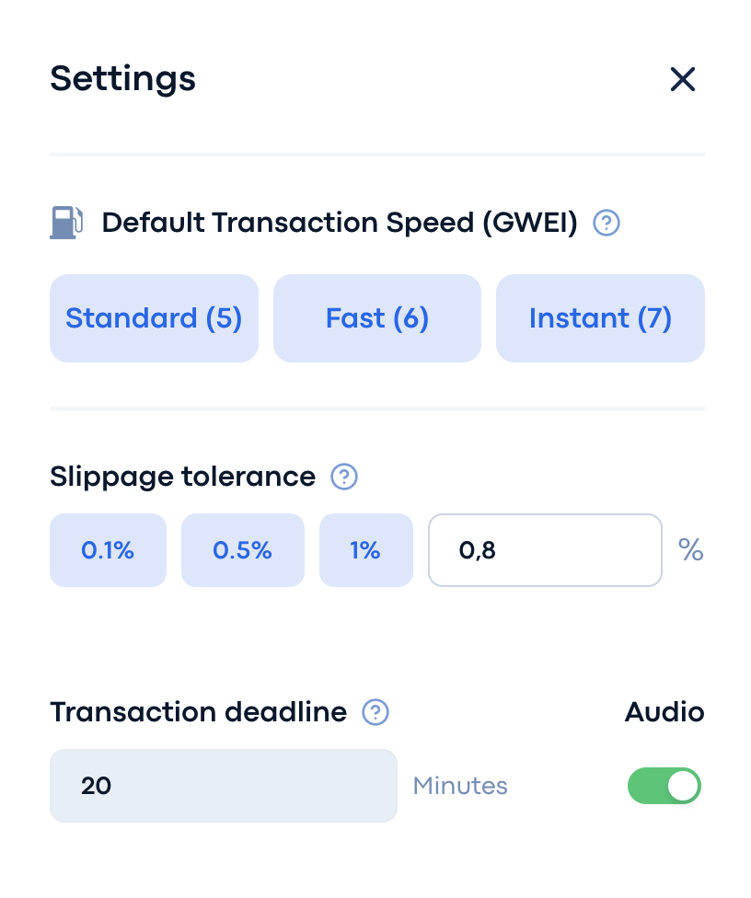Image resolution: width=751 pixels, height=898 pixels.
Task: Set slippage tolerance to 0.5%
Action: tap(243, 550)
